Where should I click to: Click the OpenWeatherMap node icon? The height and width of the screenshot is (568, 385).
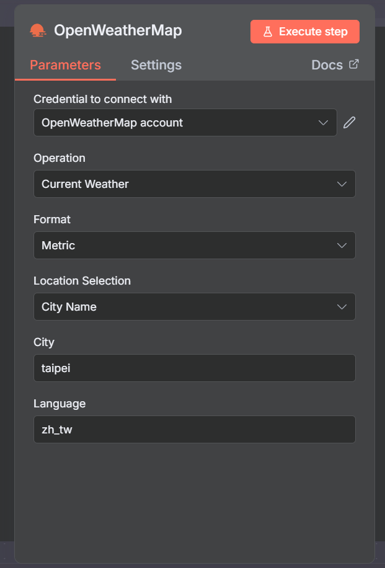click(x=38, y=31)
